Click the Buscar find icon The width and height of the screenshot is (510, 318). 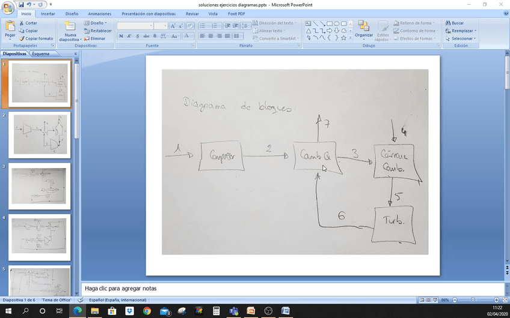(x=448, y=23)
